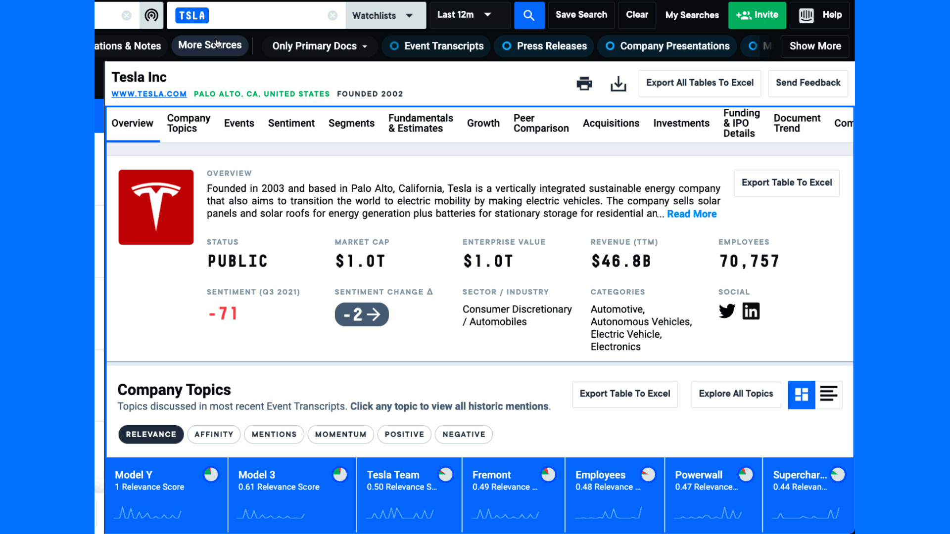Open the Watchlists dropdown
950x534 pixels.
coord(385,15)
